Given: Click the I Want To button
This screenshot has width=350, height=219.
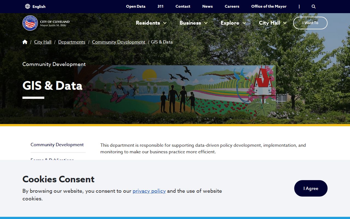Looking at the screenshot, I should click(310, 23).
